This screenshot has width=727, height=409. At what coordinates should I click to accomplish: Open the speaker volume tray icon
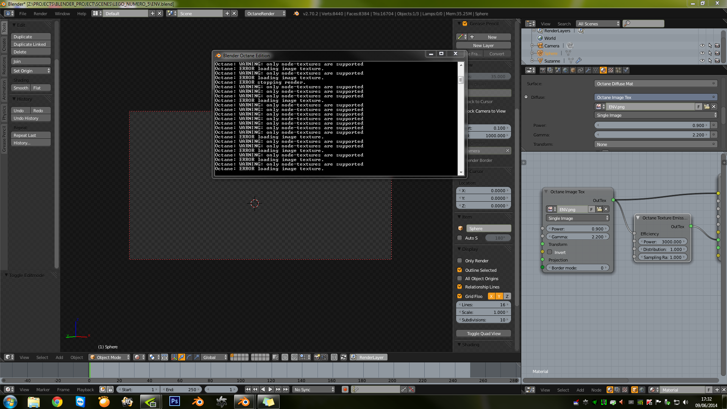(686, 402)
